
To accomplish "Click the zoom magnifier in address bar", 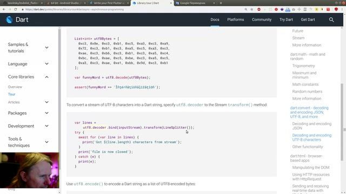I will click(x=246, y=10).
